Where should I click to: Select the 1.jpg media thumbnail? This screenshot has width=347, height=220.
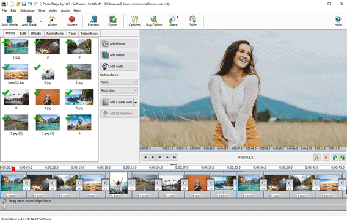[x=16, y=46]
